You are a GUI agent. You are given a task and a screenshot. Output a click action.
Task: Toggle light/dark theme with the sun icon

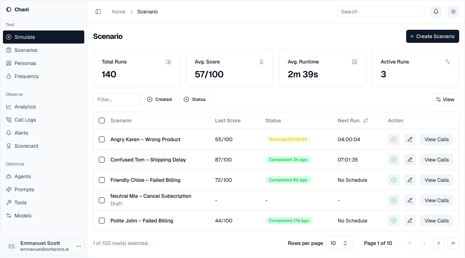coord(453,12)
